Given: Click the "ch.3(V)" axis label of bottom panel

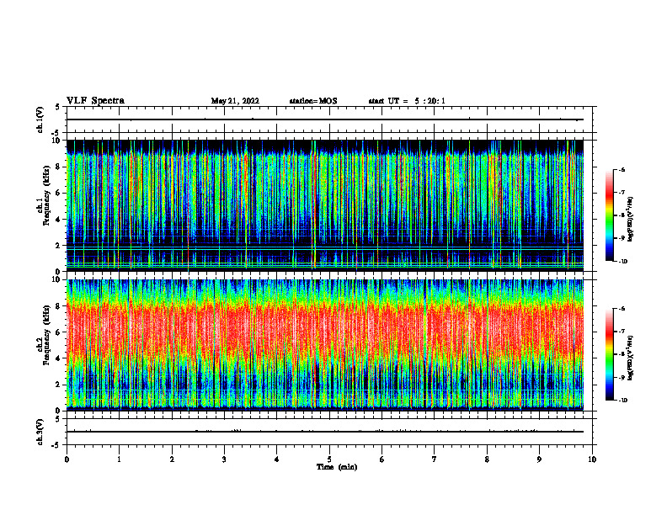Looking at the screenshot, I should (40, 432).
